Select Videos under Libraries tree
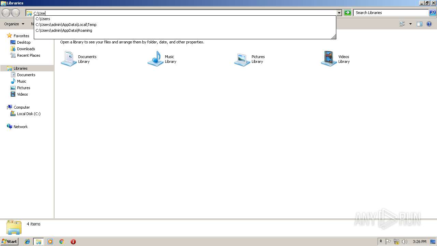 (x=22, y=94)
